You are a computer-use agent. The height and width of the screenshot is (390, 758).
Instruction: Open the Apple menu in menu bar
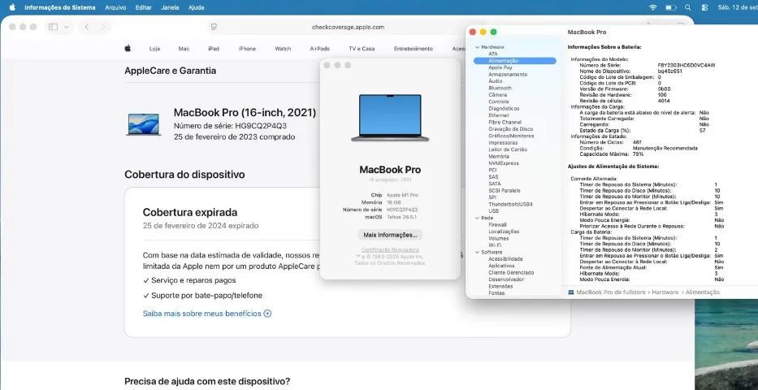pos(12,7)
